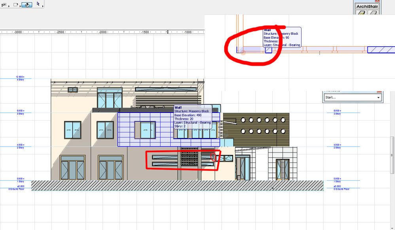
Task: Close the palette above the Start... dropdown
Action: pyautogui.click(x=379, y=92)
